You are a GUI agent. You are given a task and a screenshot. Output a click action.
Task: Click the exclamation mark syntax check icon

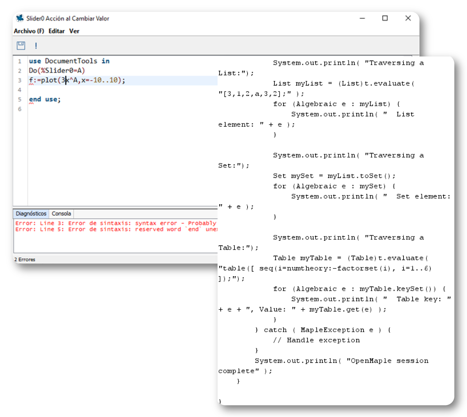pos(36,46)
